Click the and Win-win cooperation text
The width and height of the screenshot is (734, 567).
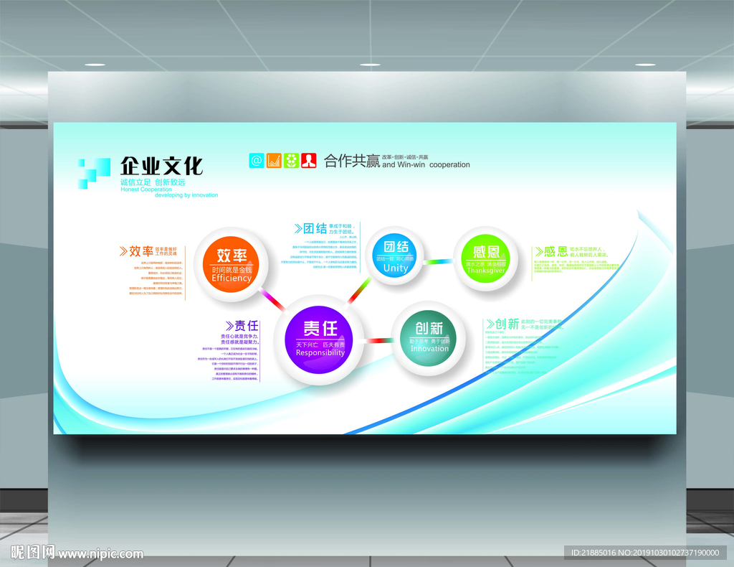426,164
